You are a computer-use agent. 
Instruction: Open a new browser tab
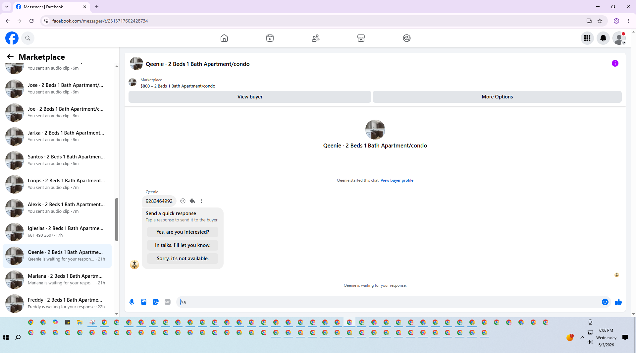coord(97,7)
